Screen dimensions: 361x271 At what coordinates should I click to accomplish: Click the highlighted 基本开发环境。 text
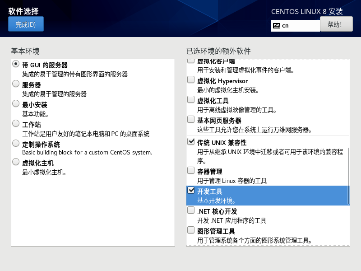click(216, 201)
